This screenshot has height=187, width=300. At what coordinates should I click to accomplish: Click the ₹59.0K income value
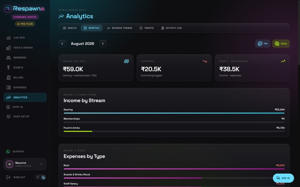tap(73, 69)
